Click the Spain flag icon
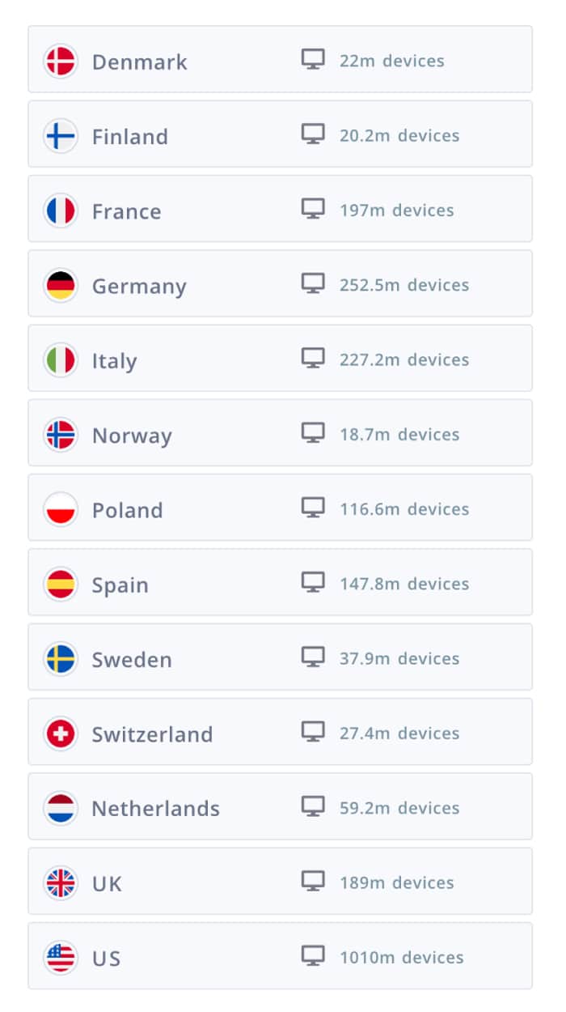The width and height of the screenshot is (566, 1012). 61,584
